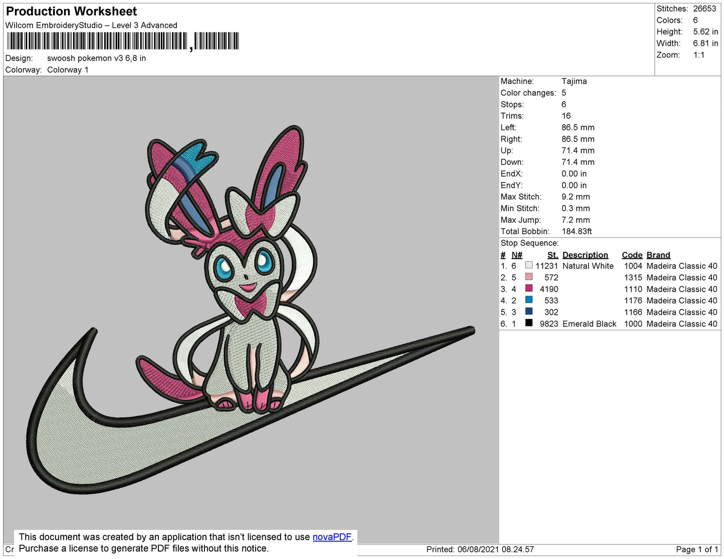Click the Description column header
724x559 pixels.
click(x=585, y=255)
